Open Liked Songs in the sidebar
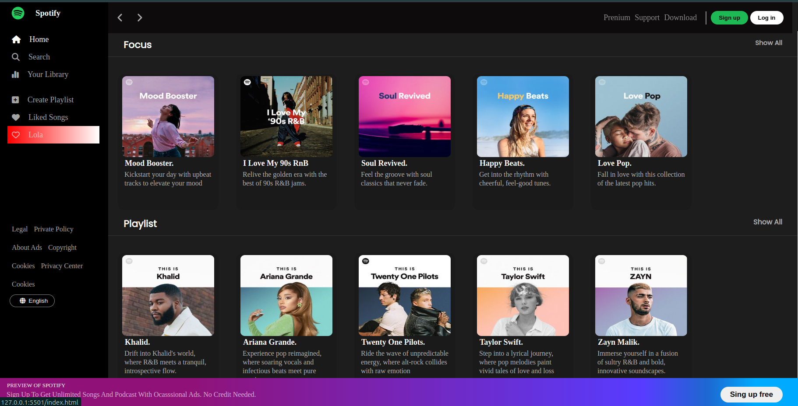This screenshot has height=406, width=798. 48,117
